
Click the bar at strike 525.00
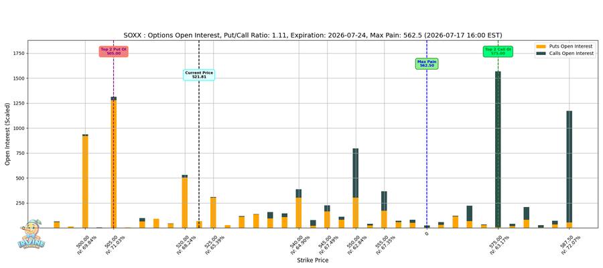tap(213, 212)
